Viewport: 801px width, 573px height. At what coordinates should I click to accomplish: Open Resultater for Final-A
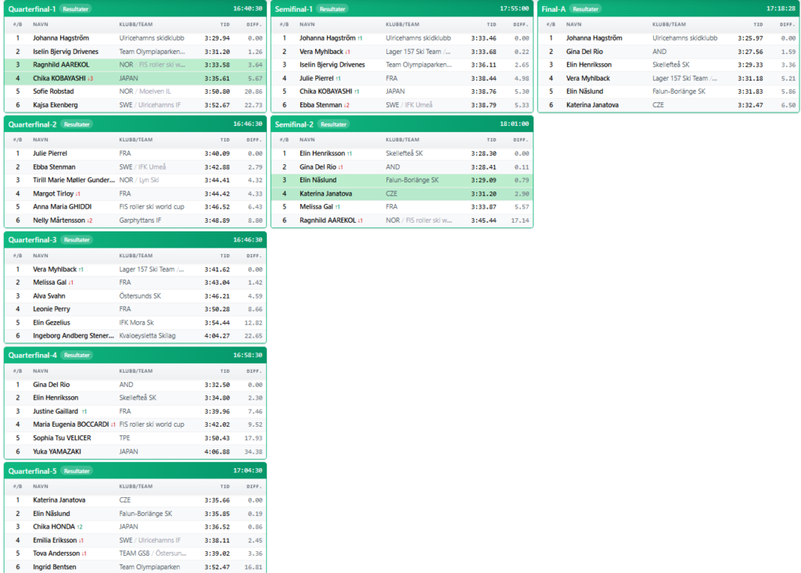pos(585,9)
